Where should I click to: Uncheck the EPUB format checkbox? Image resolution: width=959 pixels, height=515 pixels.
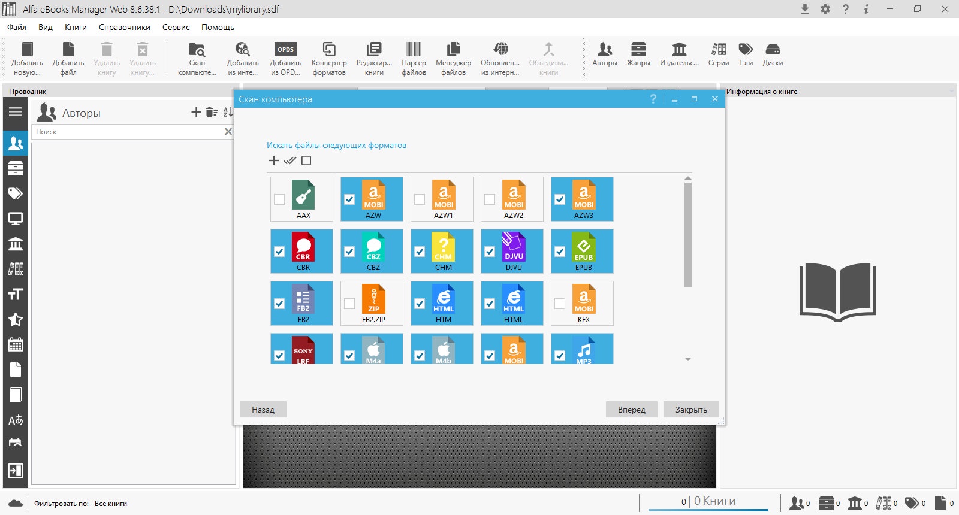(x=560, y=252)
